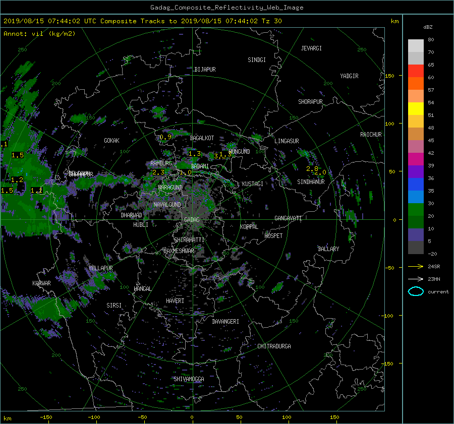Image resolution: width=454 pixels, height=424 pixels.
Task: Click the RAICHUR city label
Action: pos(371,135)
